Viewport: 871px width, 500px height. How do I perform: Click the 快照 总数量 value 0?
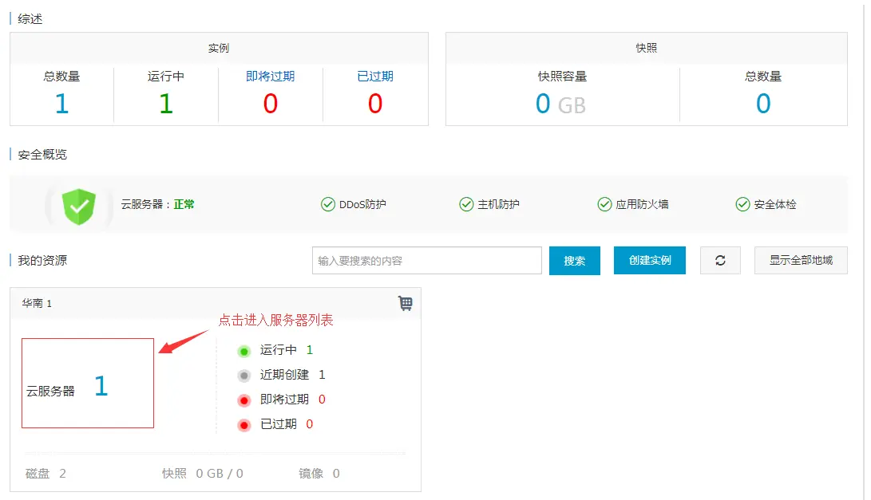pyautogui.click(x=763, y=104)
